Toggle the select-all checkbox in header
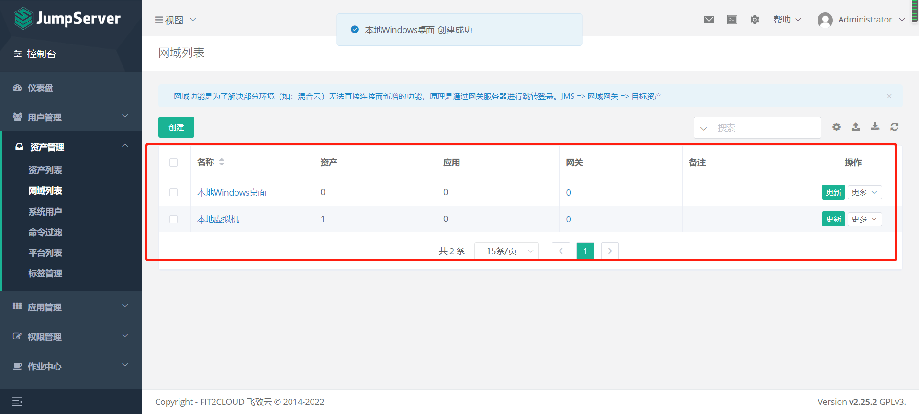The image size is (919, 414). tap(173, 163)
